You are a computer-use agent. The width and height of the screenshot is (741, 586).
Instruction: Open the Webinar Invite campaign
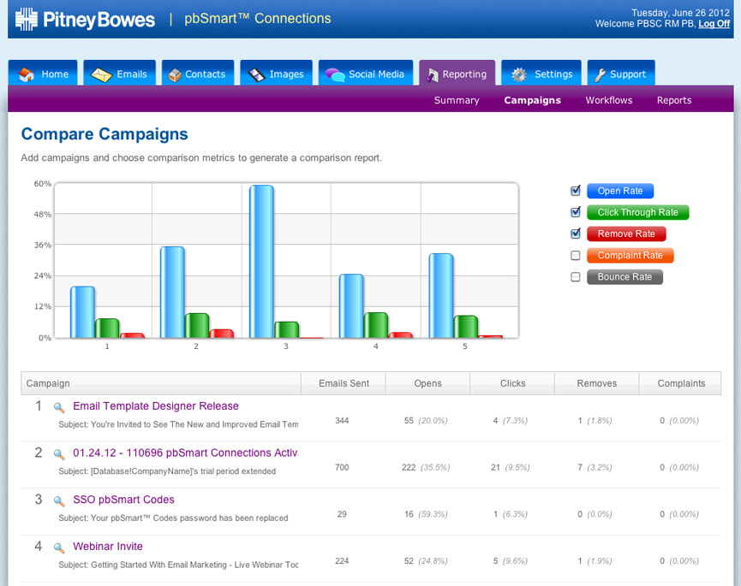pos(108,546)
